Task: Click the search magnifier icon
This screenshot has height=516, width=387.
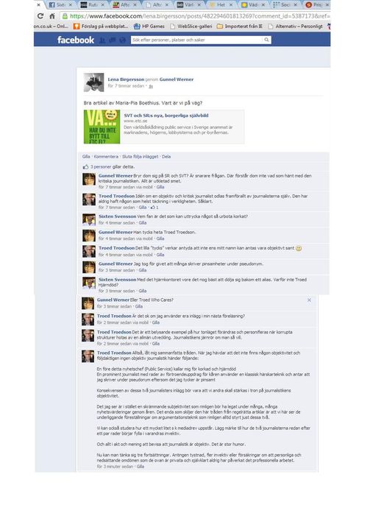Action: [x=266, y=40]
